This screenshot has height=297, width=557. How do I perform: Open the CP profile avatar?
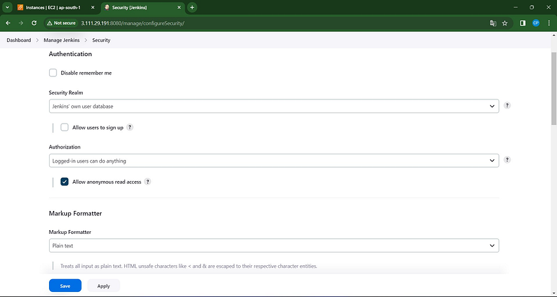536,23
